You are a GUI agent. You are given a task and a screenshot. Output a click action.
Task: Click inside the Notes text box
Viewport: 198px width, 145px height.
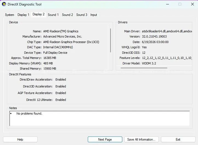100,118
